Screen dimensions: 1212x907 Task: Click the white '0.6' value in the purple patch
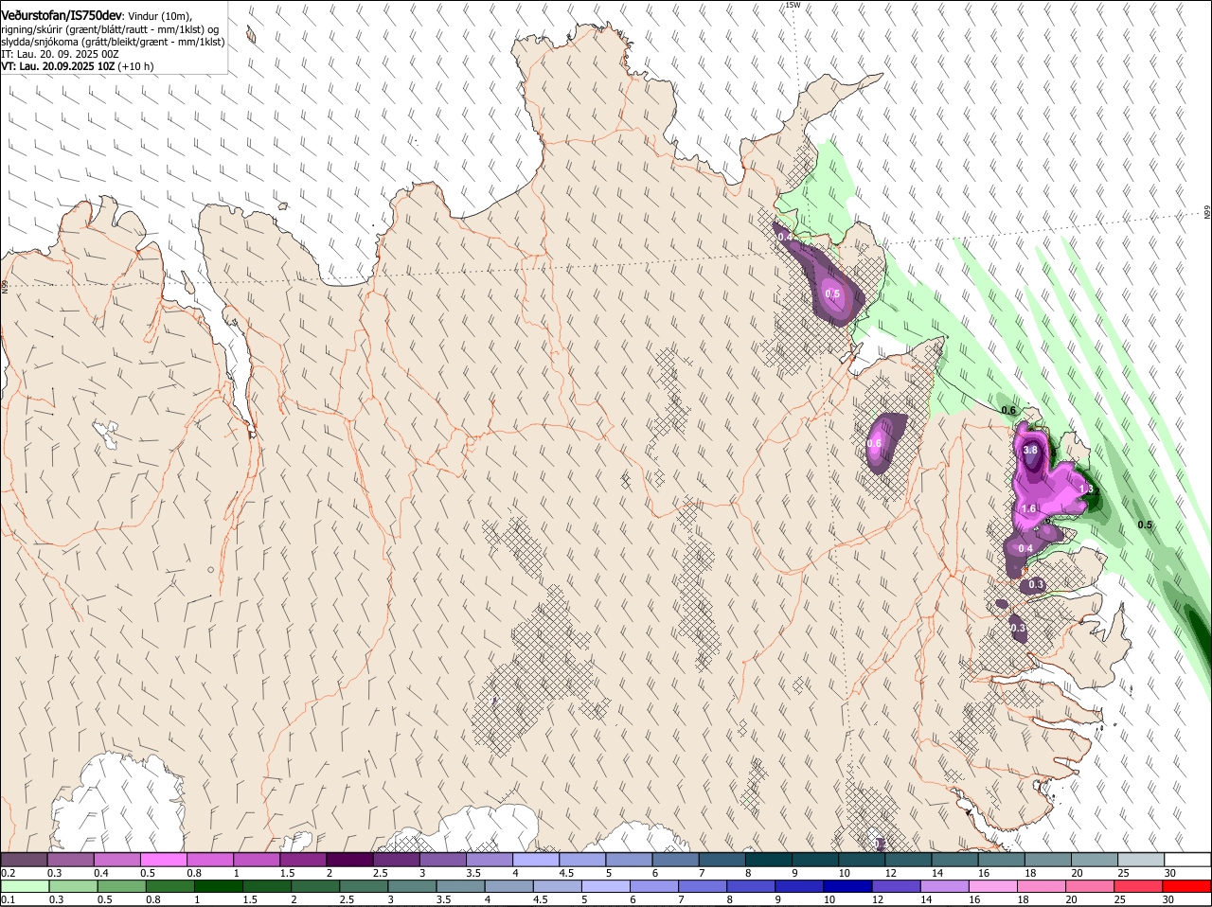[874, 444]
